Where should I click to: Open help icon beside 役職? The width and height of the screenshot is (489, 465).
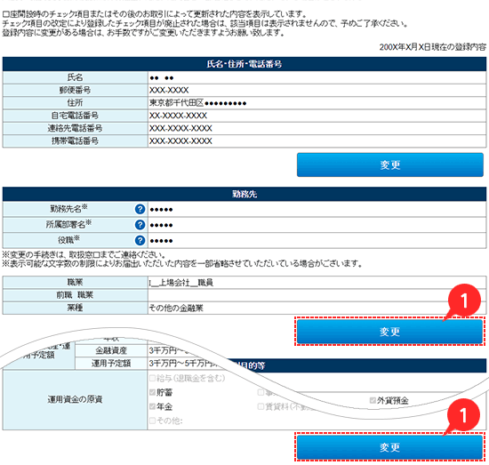point(140,240)
